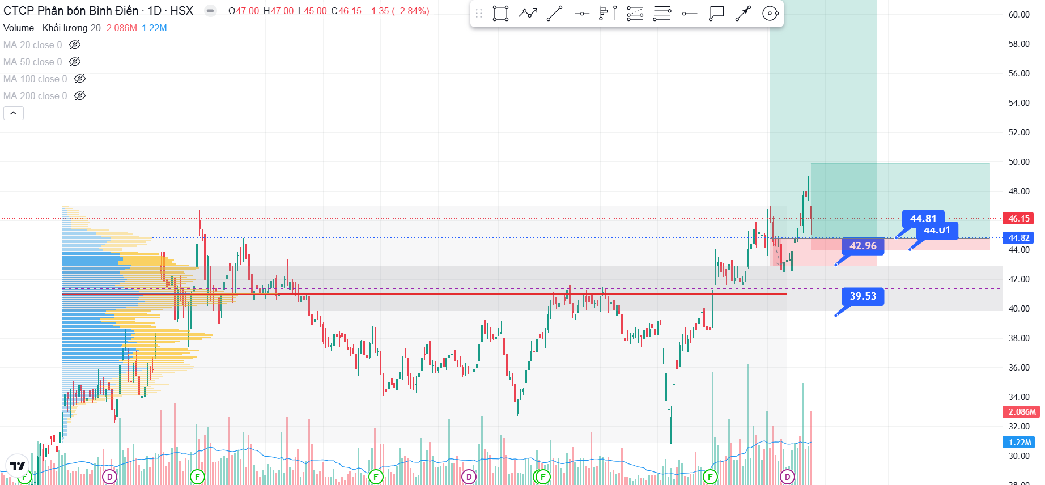Click the 42.96 price callout
This screenshot has width=1045, height=485.
pos(863,246)
